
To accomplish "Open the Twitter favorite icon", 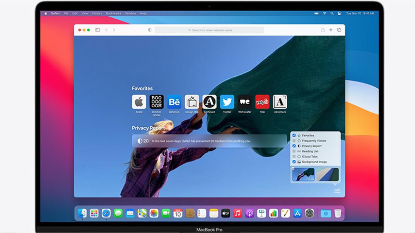I will [x=227, y=102].
